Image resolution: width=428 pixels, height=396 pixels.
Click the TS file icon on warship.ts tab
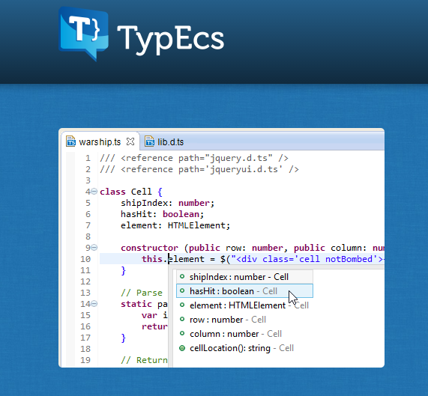click(71, 141)
